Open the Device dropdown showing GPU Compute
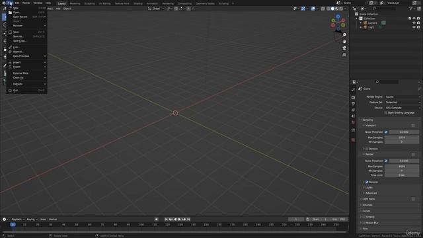The width and height of the screenshot is (423, 238). click(403, 108)
